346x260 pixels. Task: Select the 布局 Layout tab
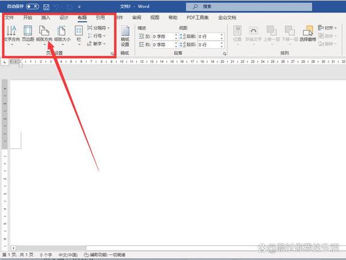tap(82, 18)
